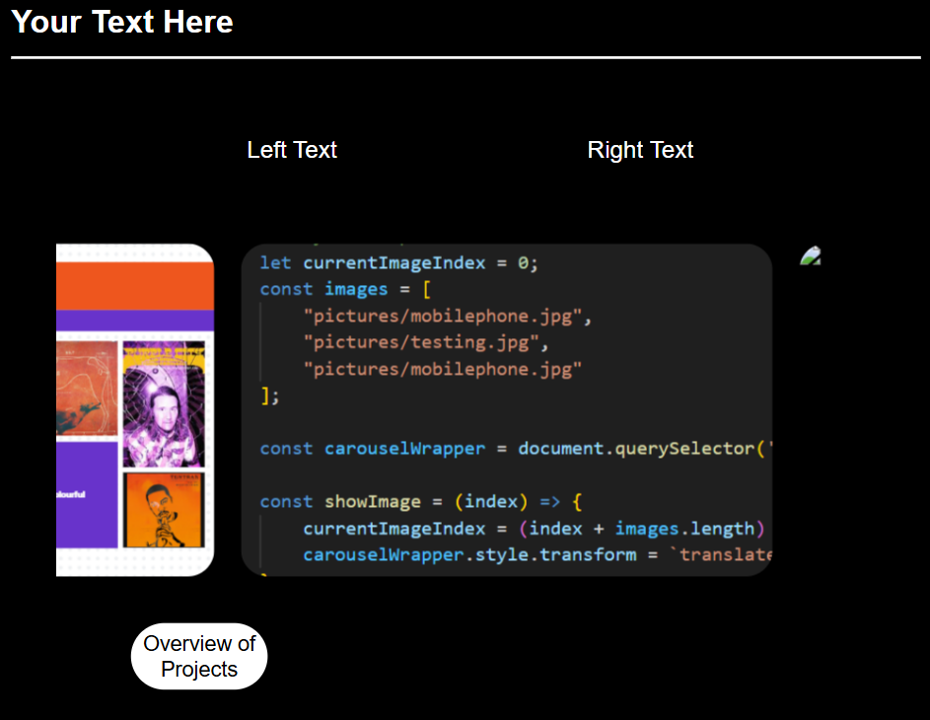
Task: Click the white divider line under the heading
Action: point(465,58)
